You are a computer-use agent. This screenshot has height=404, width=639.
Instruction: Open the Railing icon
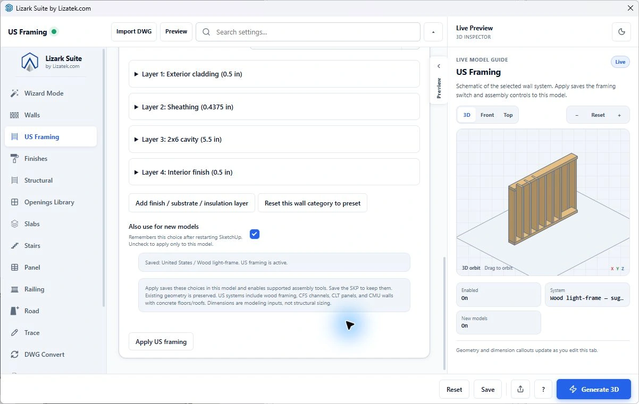(x=14, y=289)
